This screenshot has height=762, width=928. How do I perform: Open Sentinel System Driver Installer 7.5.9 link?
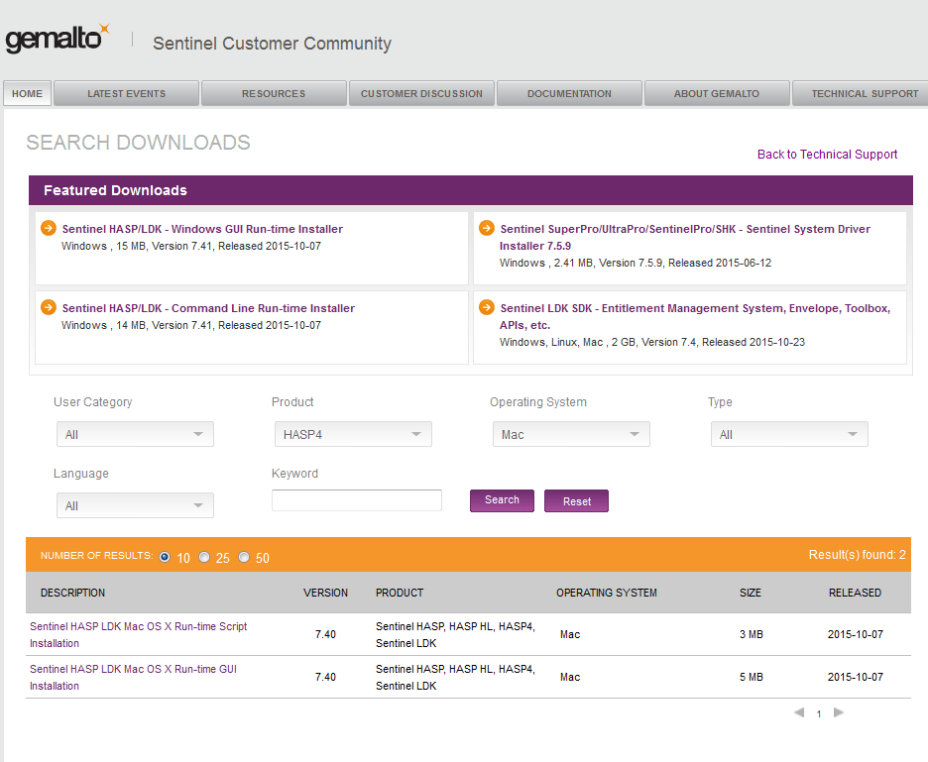click(685, 237)
